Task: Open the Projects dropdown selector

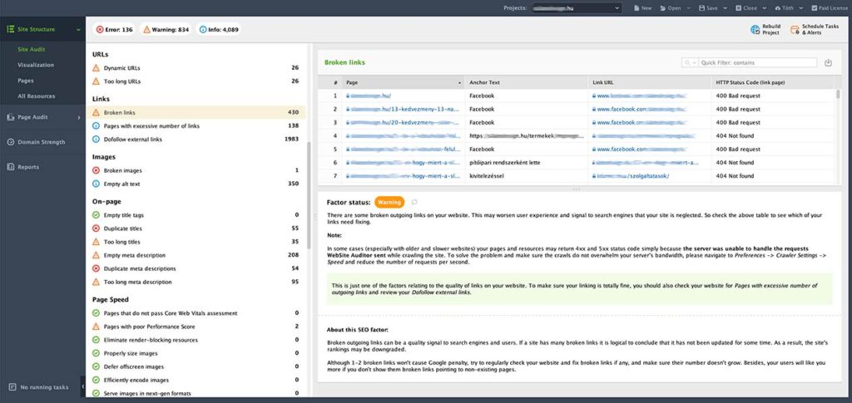Action: point(577,8)
